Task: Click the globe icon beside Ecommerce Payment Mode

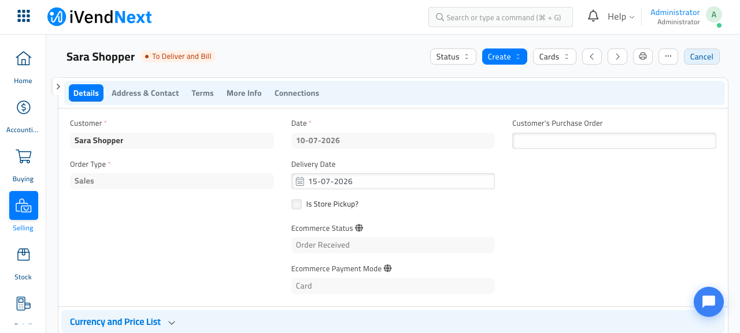Action: [388, 268]
